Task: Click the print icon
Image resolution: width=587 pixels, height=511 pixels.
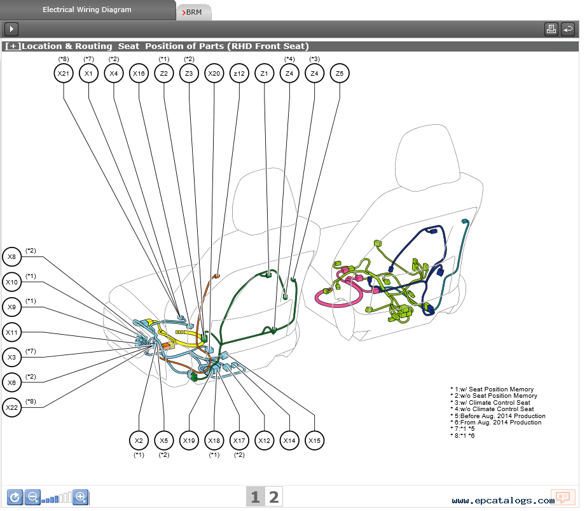Action: click(x=551, y=29)
